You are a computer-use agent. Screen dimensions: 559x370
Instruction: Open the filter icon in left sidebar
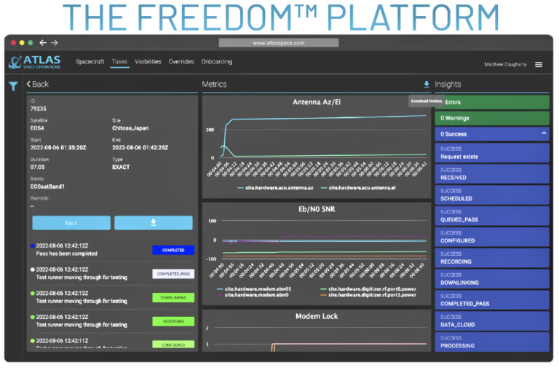[x=13, y=86]
